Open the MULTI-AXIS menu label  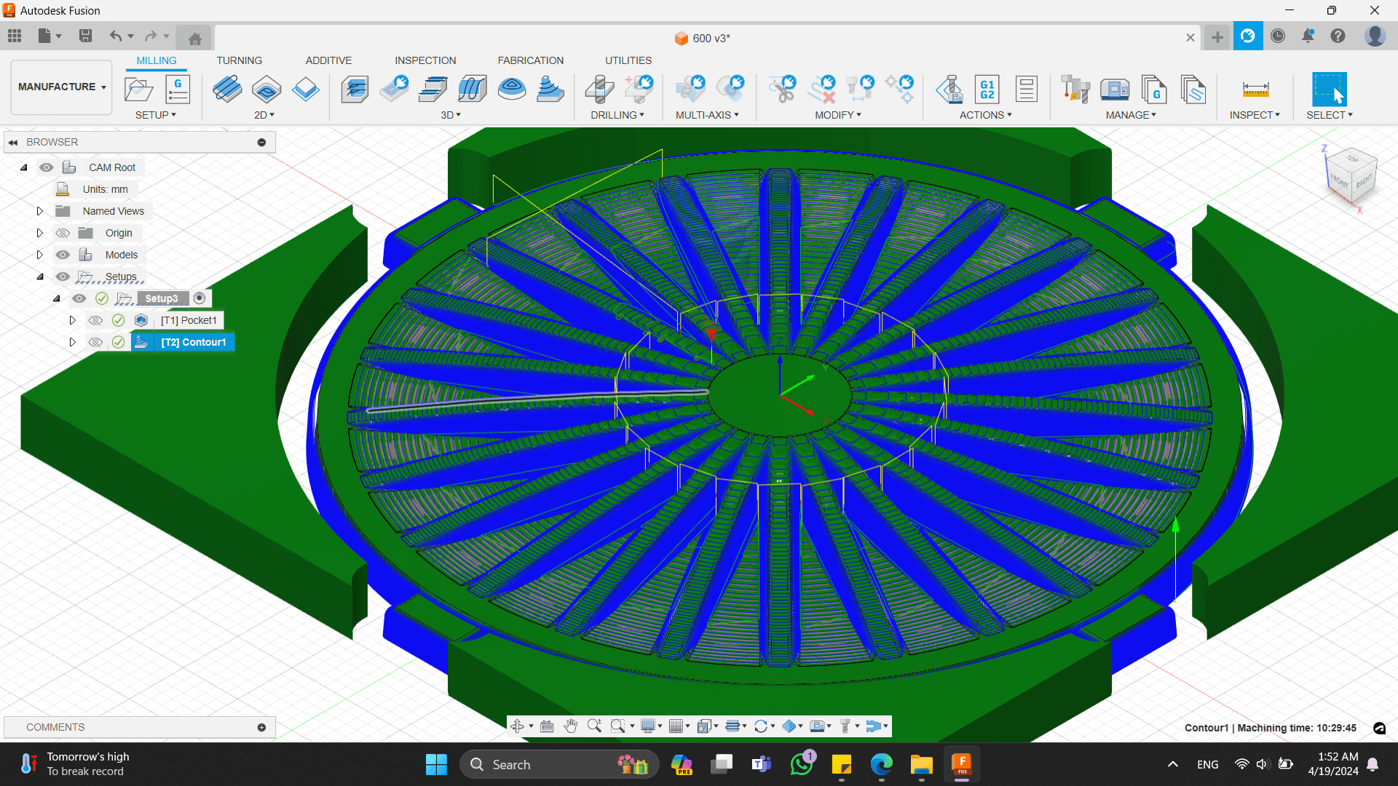(707, 115)
